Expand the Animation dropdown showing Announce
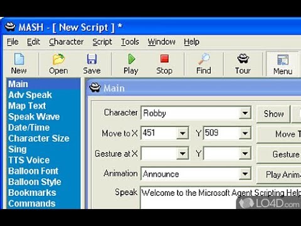301x226 pixels. click(245, 174)
